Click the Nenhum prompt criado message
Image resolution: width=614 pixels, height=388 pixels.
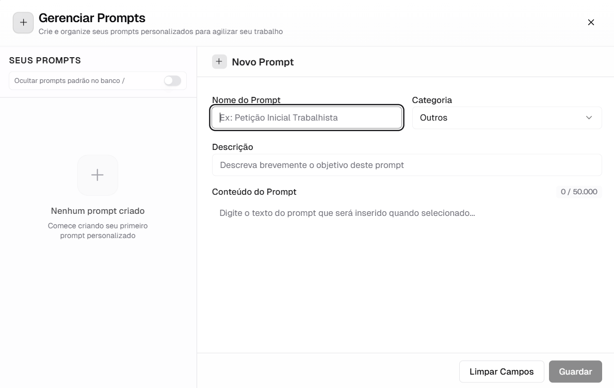point(98,211)
